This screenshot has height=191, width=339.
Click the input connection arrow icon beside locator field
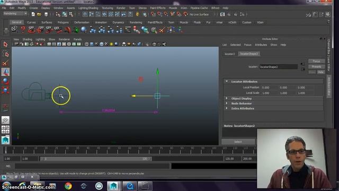(302, 64)
